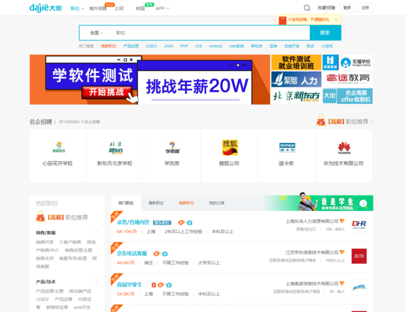Click orange badge icon beside 京东电话客服
The width and height of the screenshot is (406, 312).
tap(157, 254)
